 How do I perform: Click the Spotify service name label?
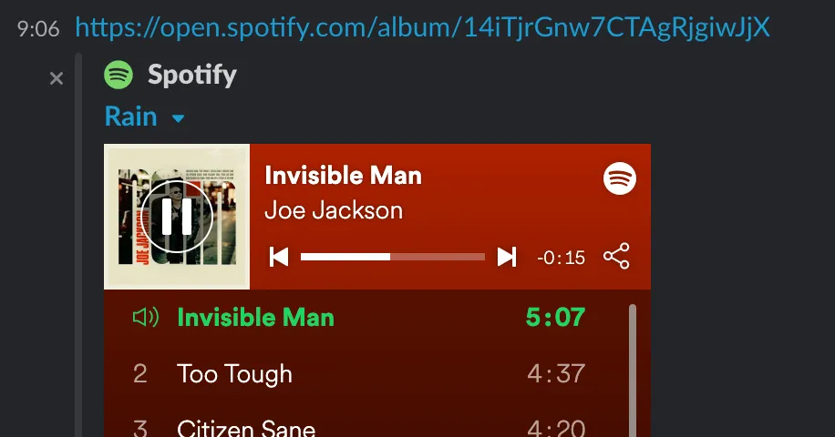click(x=192, y=75)
